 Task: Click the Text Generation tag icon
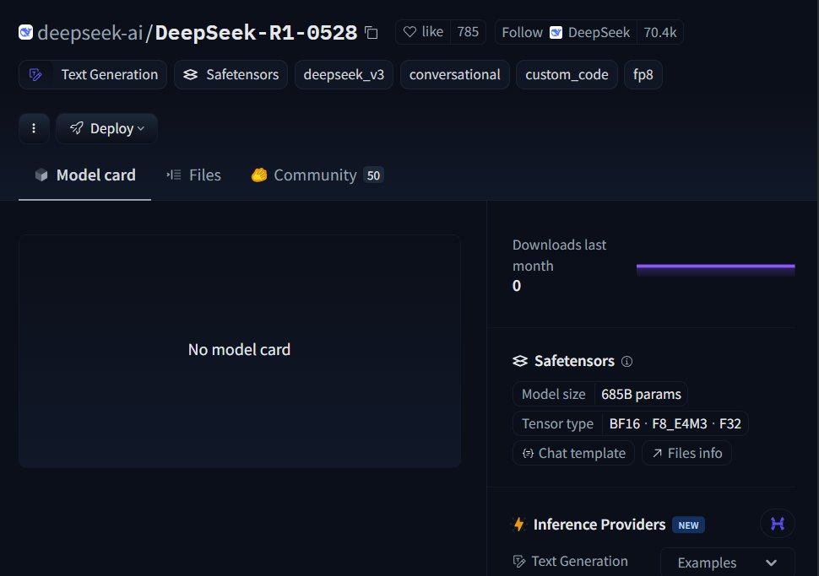coord(35,74)
